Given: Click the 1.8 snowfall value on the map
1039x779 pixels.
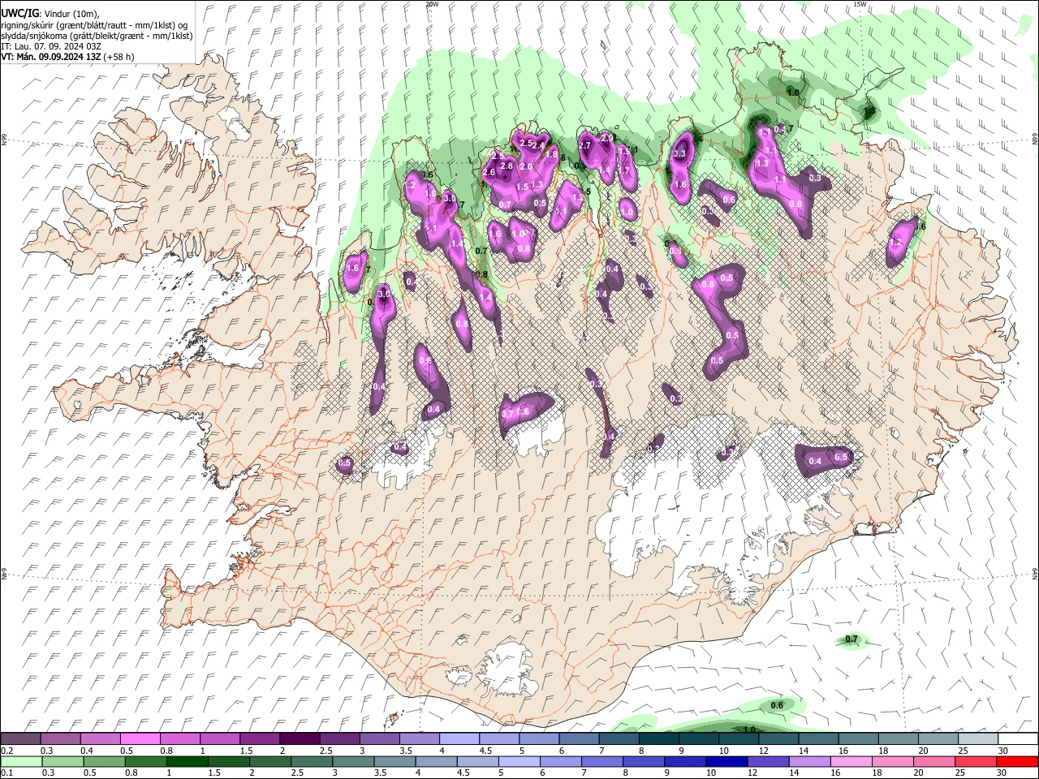Looking at the screenshot, I should pyautogui.click(x=552, y=154).
